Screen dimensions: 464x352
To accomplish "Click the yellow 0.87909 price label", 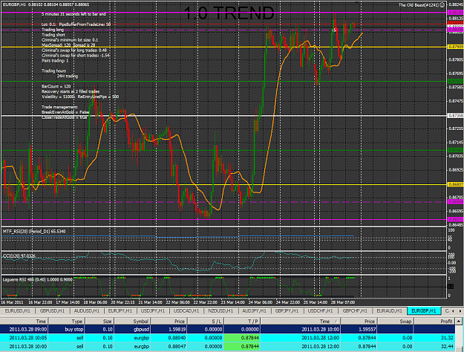I will pos(456,47).
